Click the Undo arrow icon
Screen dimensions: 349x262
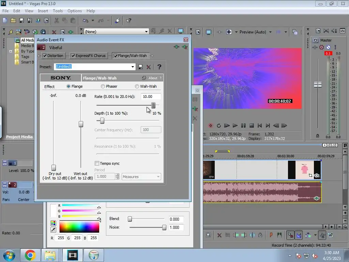[86, 20]
